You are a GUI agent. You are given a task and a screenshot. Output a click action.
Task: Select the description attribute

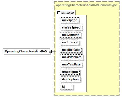pos(70,79)
